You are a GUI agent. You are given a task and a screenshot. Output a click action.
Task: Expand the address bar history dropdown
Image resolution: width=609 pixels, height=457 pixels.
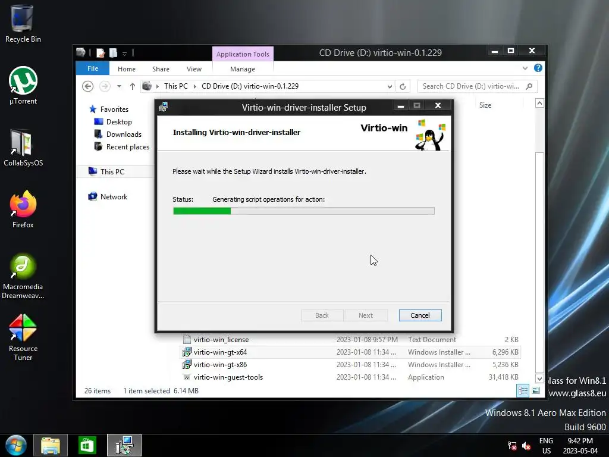click(x=390, y=86)
